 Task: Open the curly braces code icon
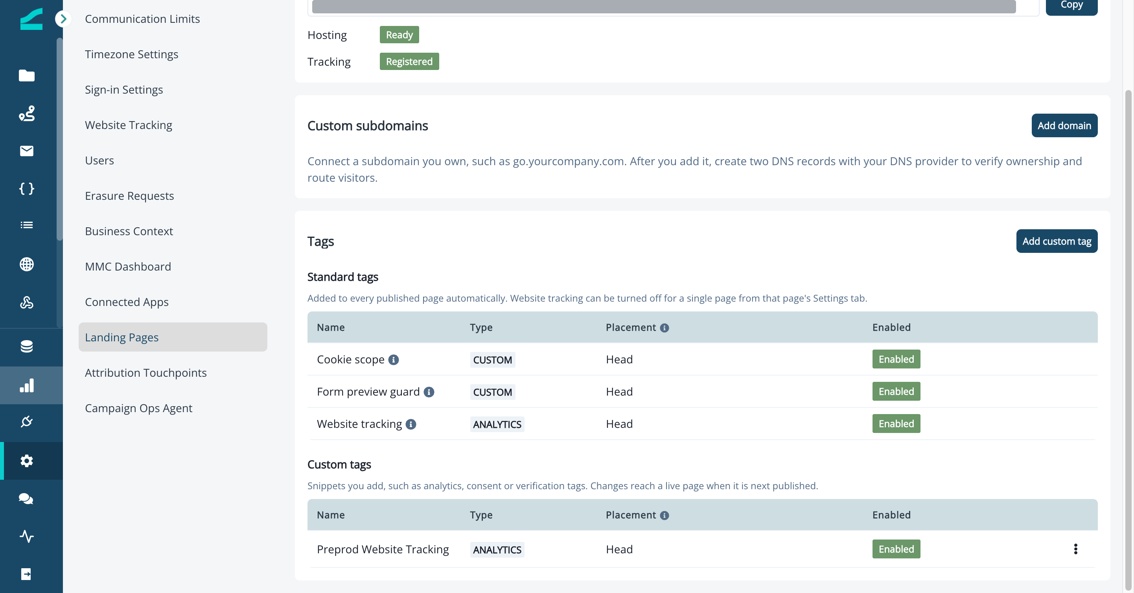[26, 189]
